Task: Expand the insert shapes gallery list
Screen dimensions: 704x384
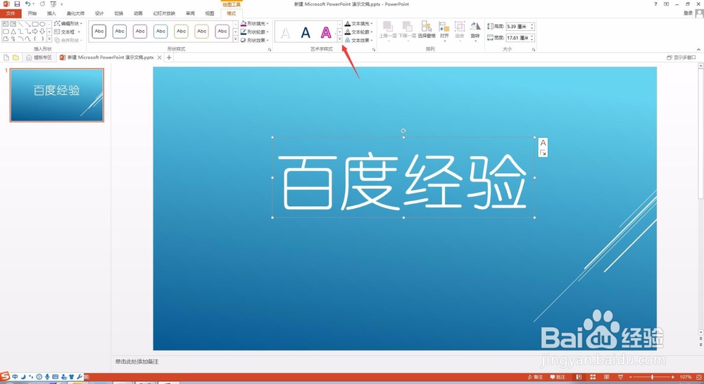Action: (x=49, y=39)
